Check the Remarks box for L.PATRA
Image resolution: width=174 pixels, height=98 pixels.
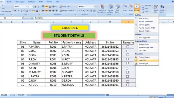(128, 76)
